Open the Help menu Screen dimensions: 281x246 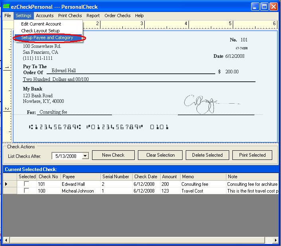139,16
